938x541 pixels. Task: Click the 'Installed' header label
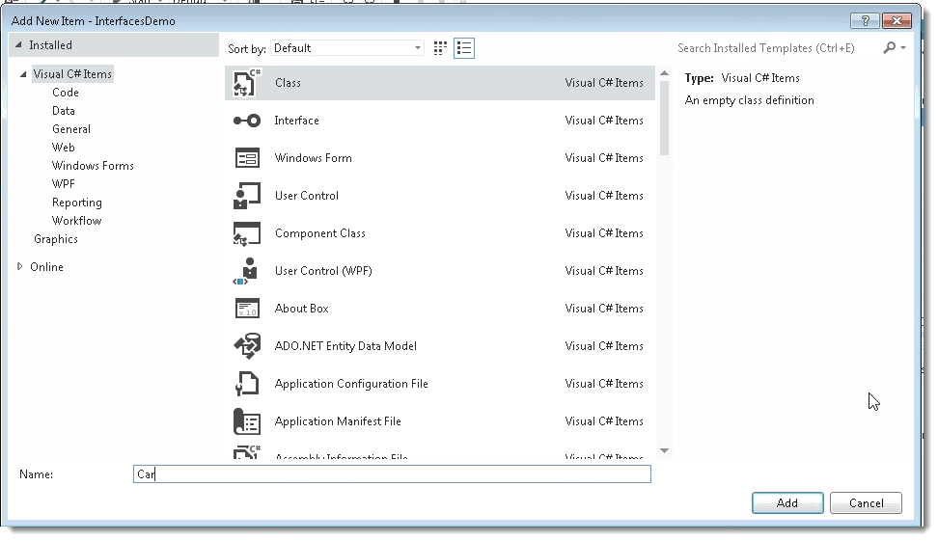pyautogui.click(x=50, y=45)
